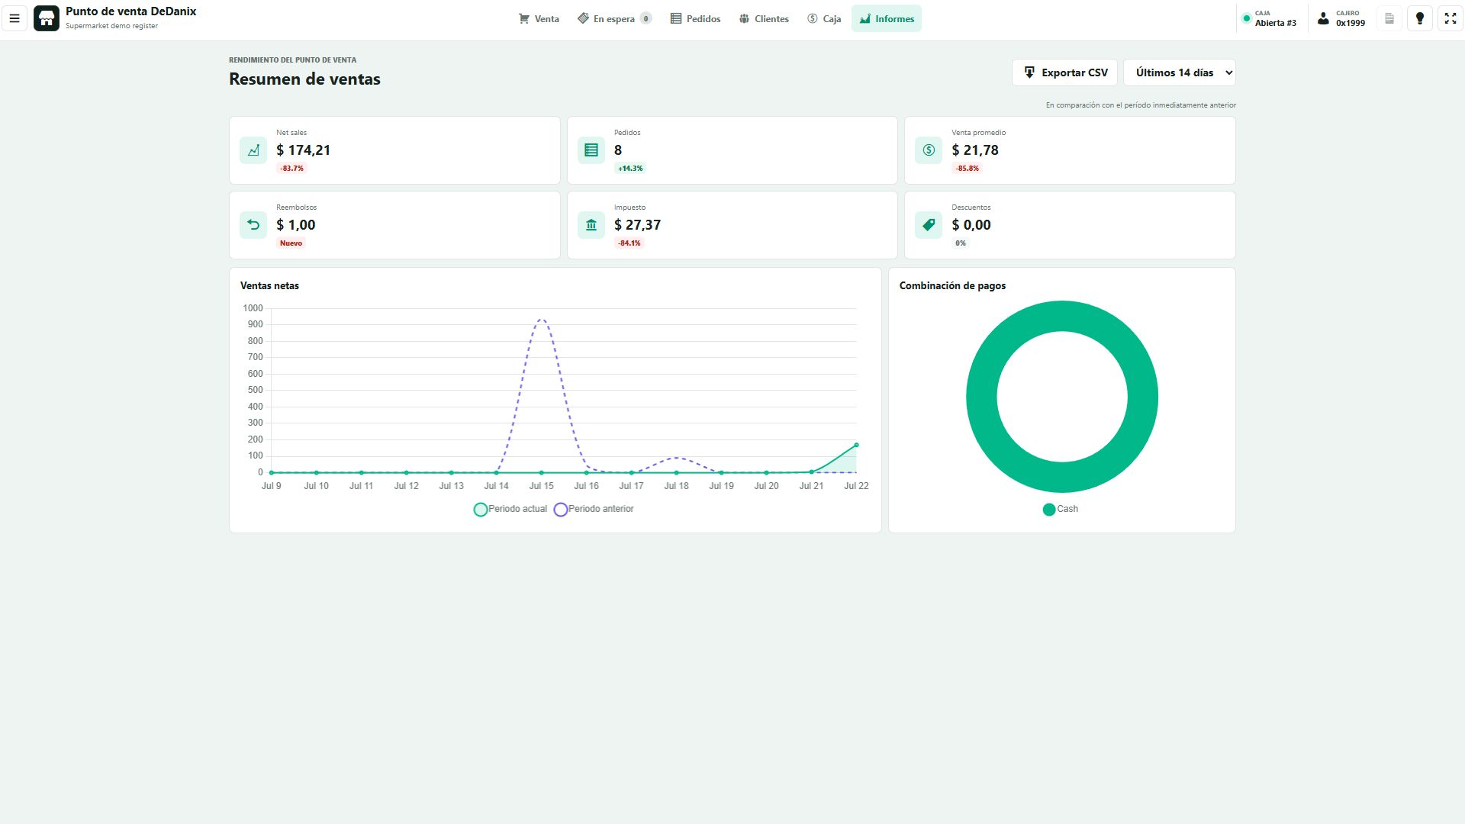Go to the Pedidos tab
Image resolution: width=1465 pixels, height=824 pixels.
(695, 18)
